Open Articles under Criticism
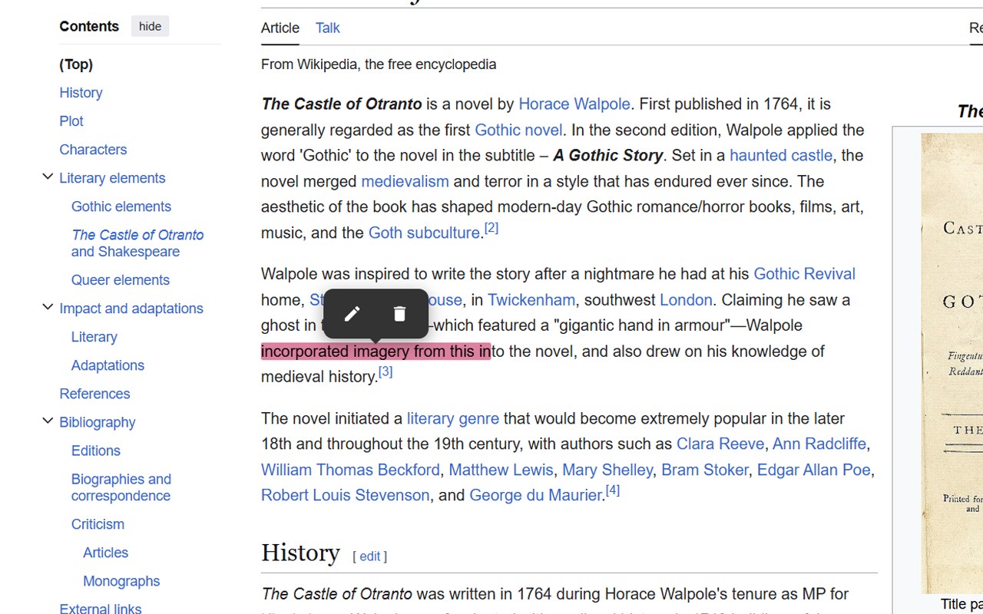The image size is (983, 614). click(x=105, y=553)
